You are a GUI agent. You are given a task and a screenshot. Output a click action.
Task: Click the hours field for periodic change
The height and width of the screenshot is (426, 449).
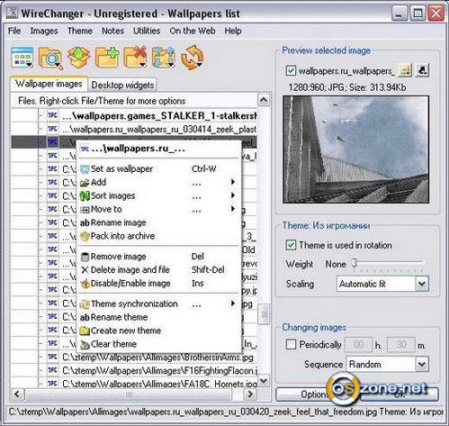tap(359, 345)
